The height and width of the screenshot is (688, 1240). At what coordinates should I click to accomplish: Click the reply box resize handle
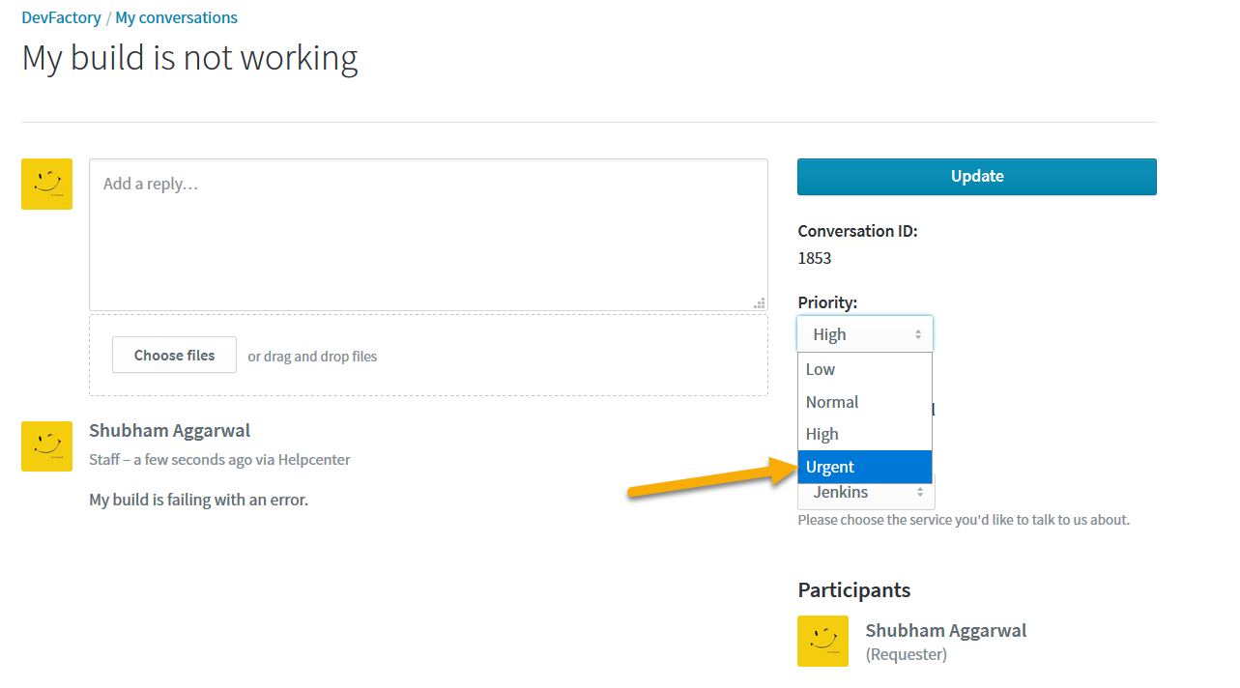click(x=760, y=302)
